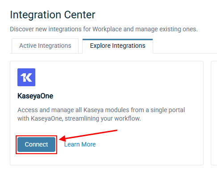
Task: Open the Active Integrations tab
Action: click(45, 46)
